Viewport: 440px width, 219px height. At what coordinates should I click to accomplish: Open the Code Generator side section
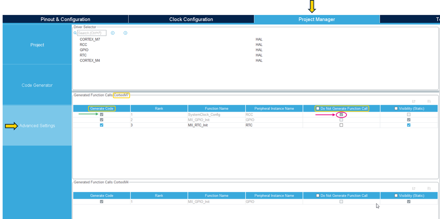coord(37,85)
